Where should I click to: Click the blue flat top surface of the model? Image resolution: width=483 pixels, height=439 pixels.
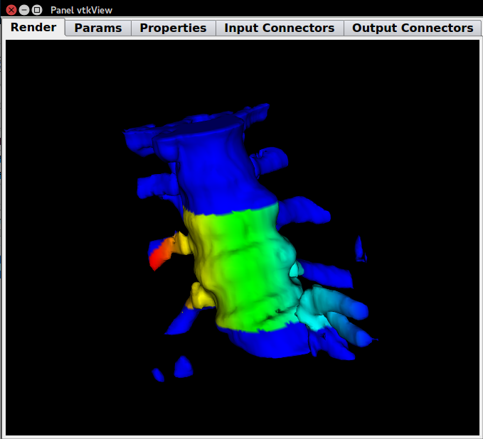coord(206,126)
